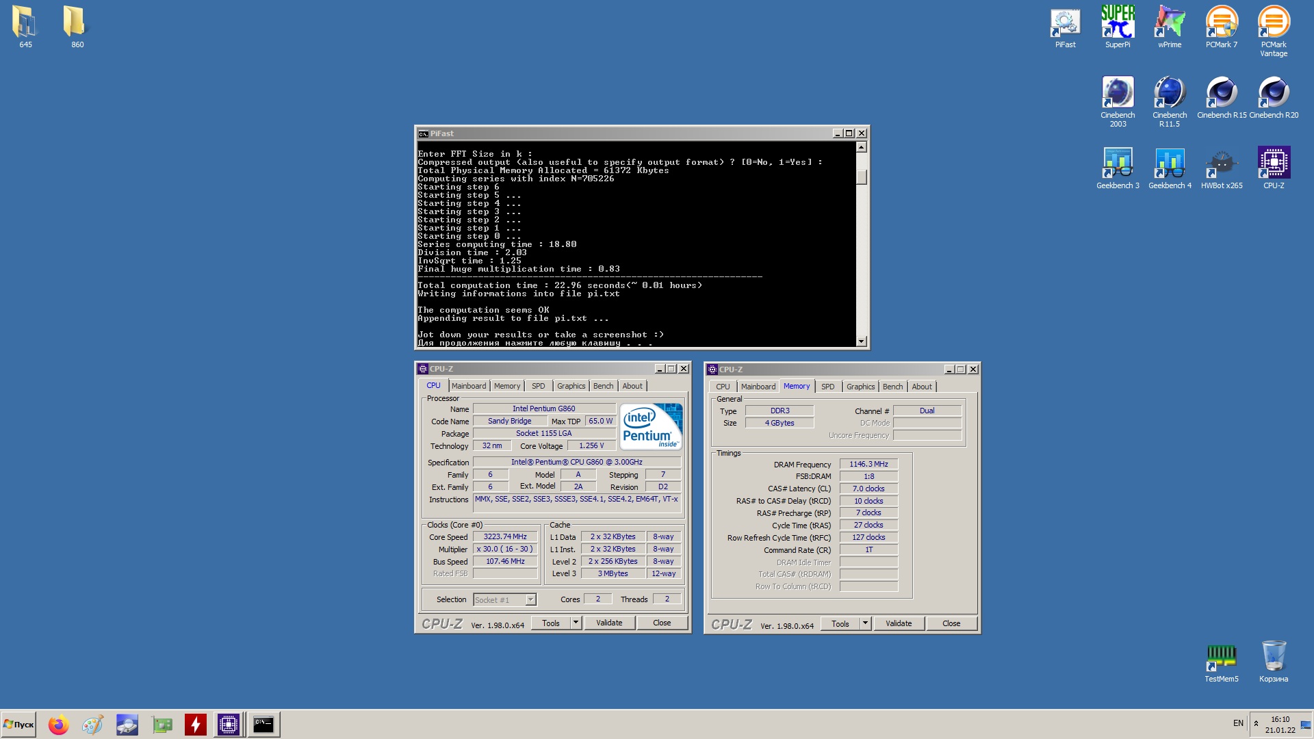The image size is (1314, 739).
Task: Open the Start (Пуск) menu
Action: pos(18,724)
